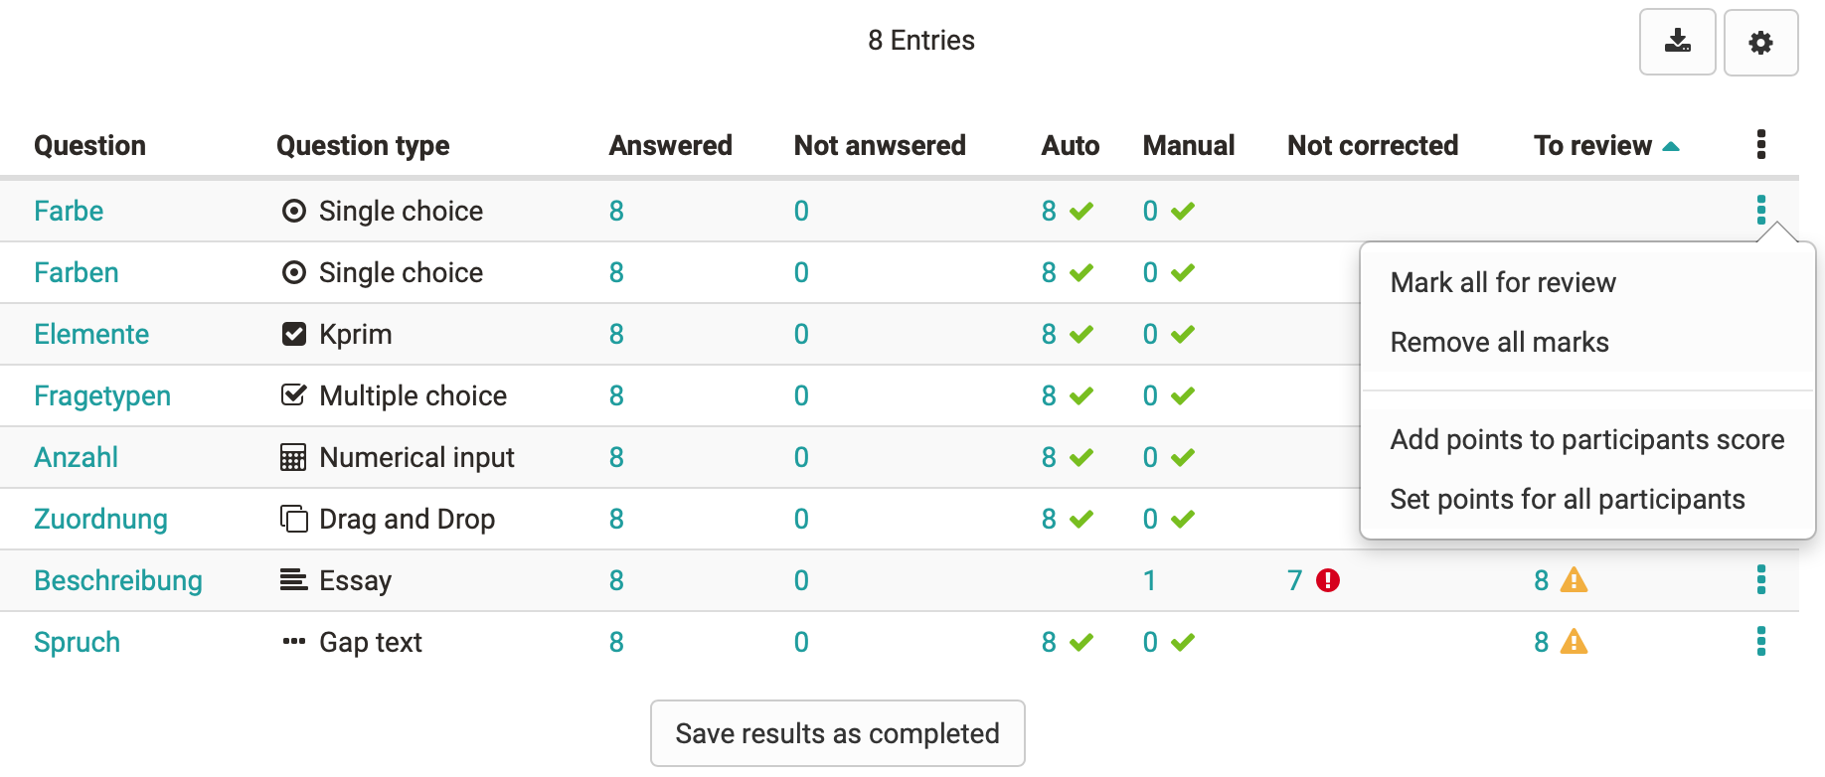Open the Zuordnung question link
Image resolution: width=1825 pixels, height=777 pixels.
pos(100,520)
